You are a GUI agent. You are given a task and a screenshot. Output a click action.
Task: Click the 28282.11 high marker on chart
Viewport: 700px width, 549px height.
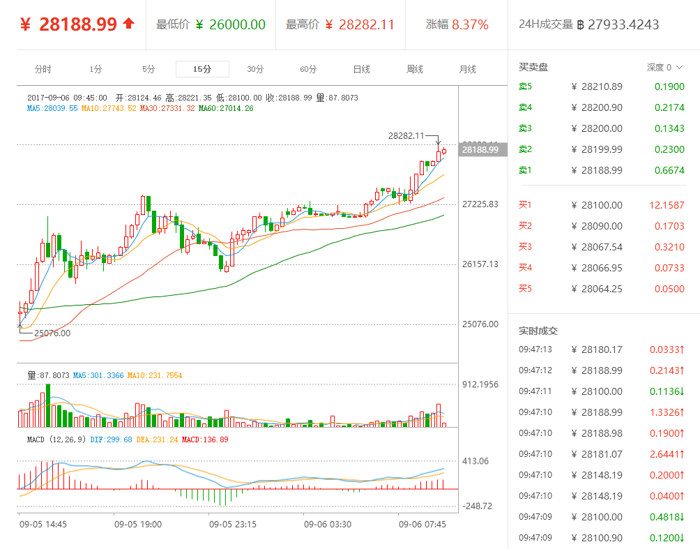[x=406, y=136]
